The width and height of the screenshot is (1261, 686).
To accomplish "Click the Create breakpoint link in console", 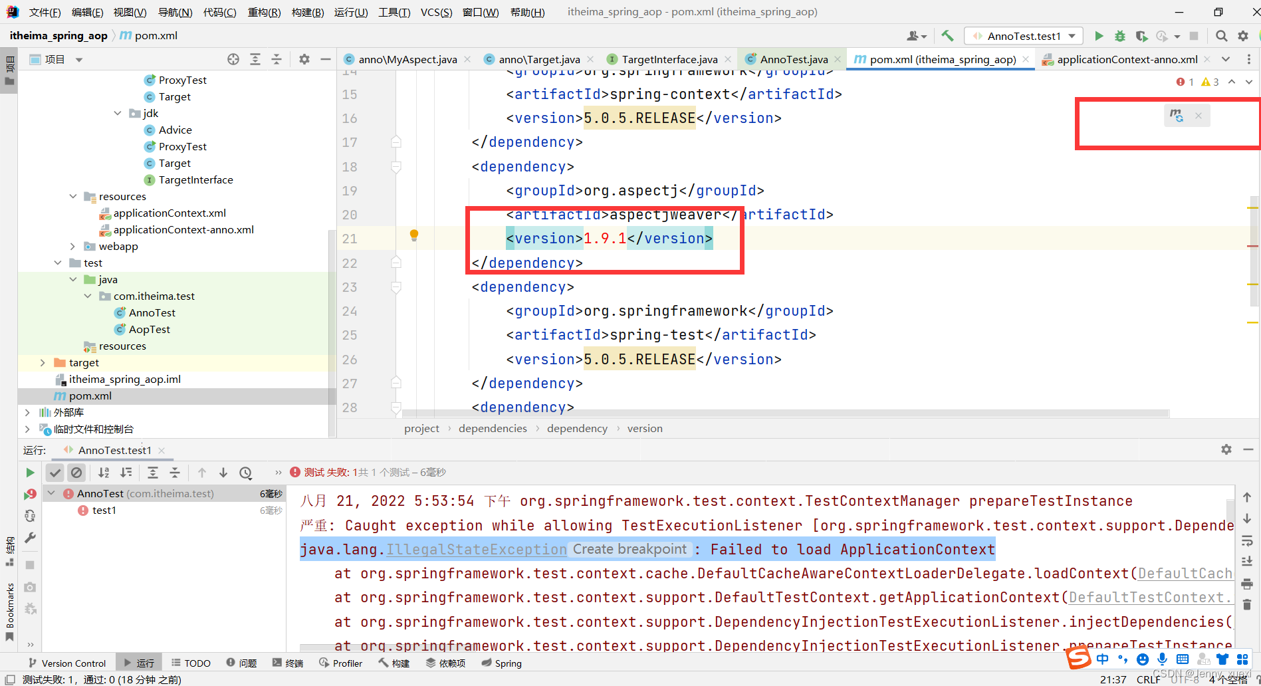I will (629, 548).
